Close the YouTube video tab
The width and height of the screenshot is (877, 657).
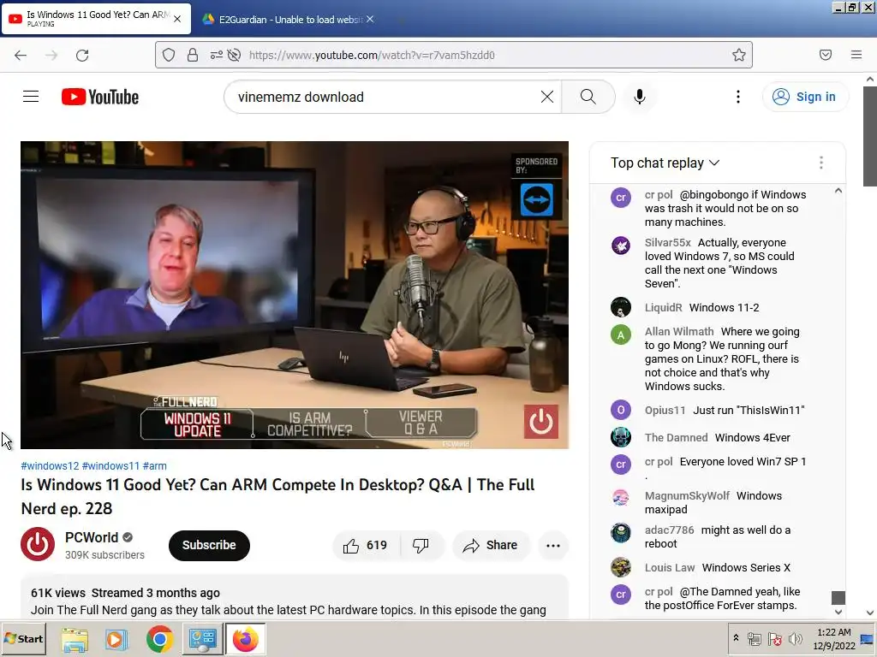(x=177, y=19)
